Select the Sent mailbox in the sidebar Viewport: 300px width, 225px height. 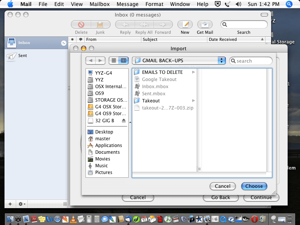(x=36, y=55)
